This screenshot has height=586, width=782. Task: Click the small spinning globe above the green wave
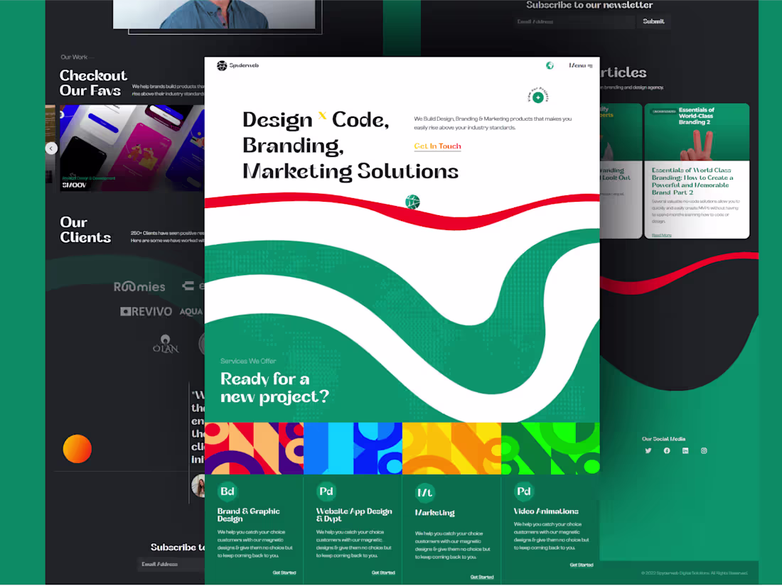click(x=412, y=202)
